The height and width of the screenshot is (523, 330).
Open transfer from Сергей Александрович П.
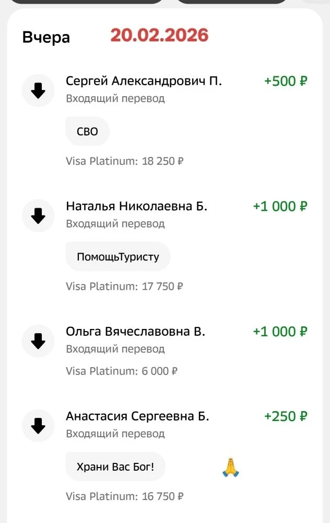[x=144, y=81]
